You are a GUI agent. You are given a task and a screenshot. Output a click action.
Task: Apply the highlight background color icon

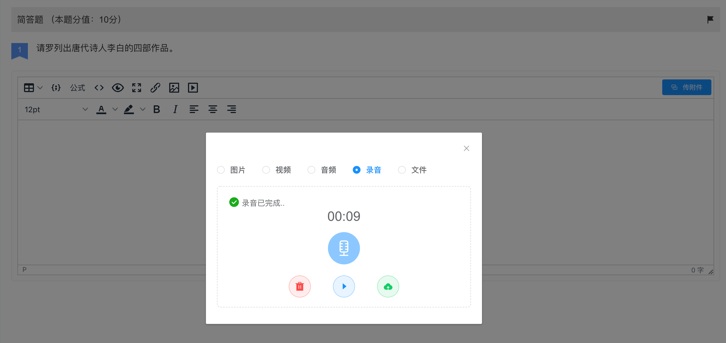pos(129,109)
